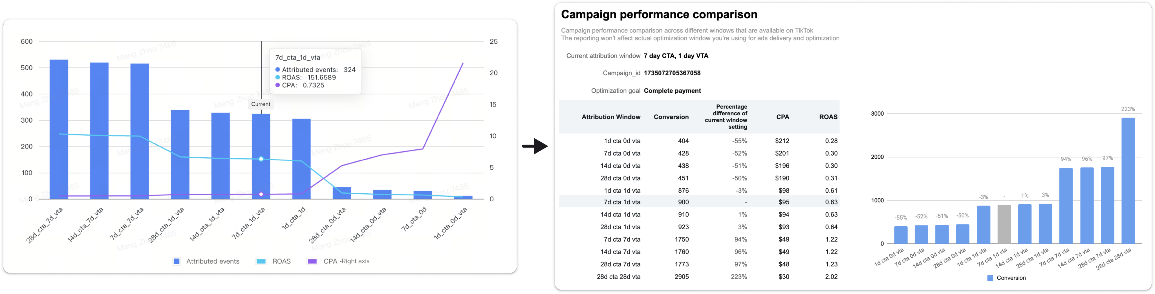Toggle CPA right axis legend series
The image size is (1155, 294).
click(x=338, y=261)
